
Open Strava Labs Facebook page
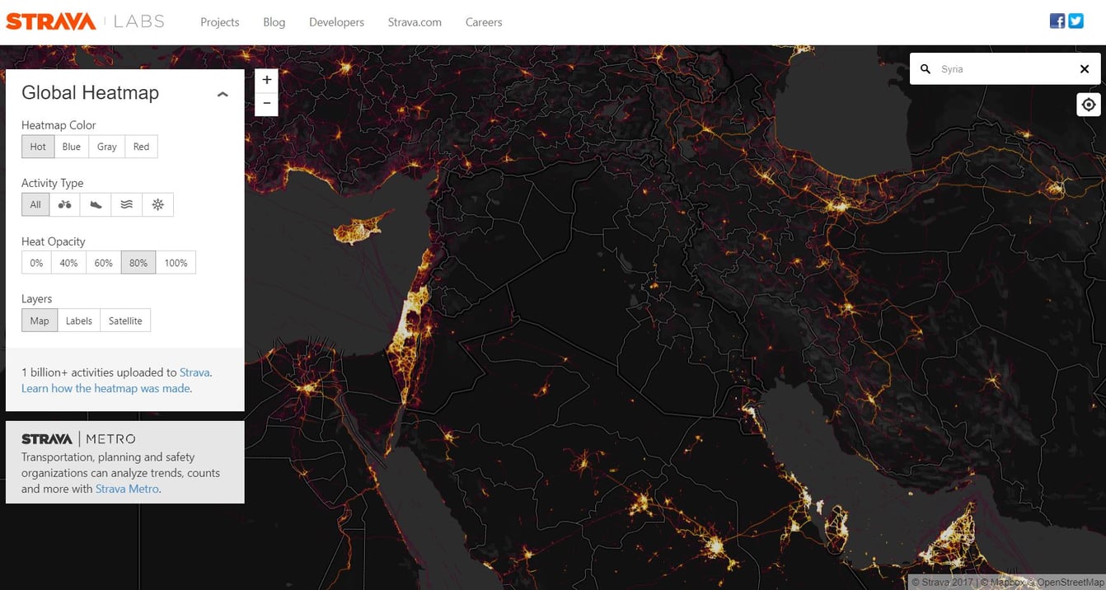click(x=1057, y=21)
